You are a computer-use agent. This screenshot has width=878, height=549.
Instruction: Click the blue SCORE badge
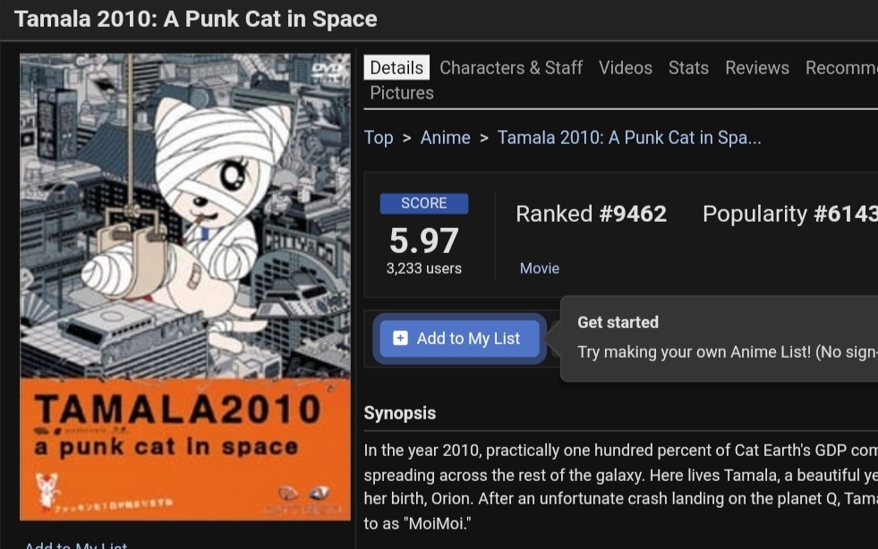click(x=423, y=203)
